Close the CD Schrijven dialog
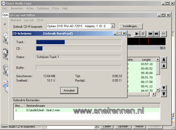 coord(124,33)
